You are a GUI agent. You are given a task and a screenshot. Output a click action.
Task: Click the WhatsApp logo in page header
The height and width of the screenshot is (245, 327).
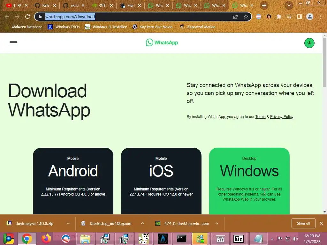(x=162, y=42)
